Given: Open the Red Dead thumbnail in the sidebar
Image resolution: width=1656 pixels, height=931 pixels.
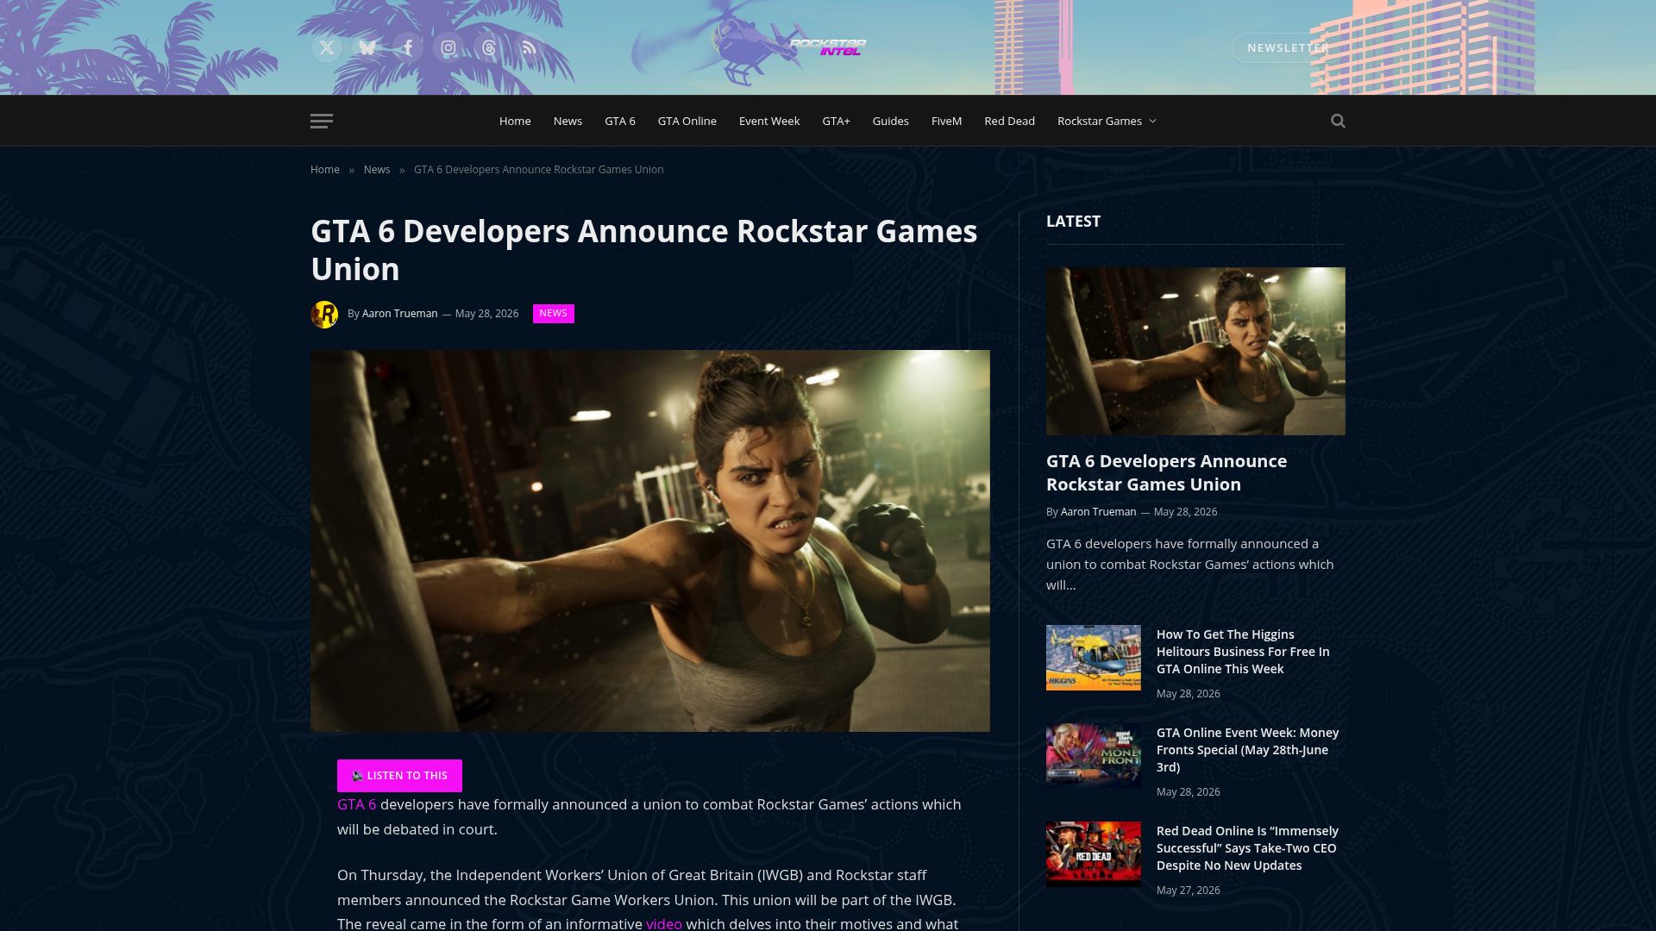Looking at the screenshot, I should tap(1094, 854).
